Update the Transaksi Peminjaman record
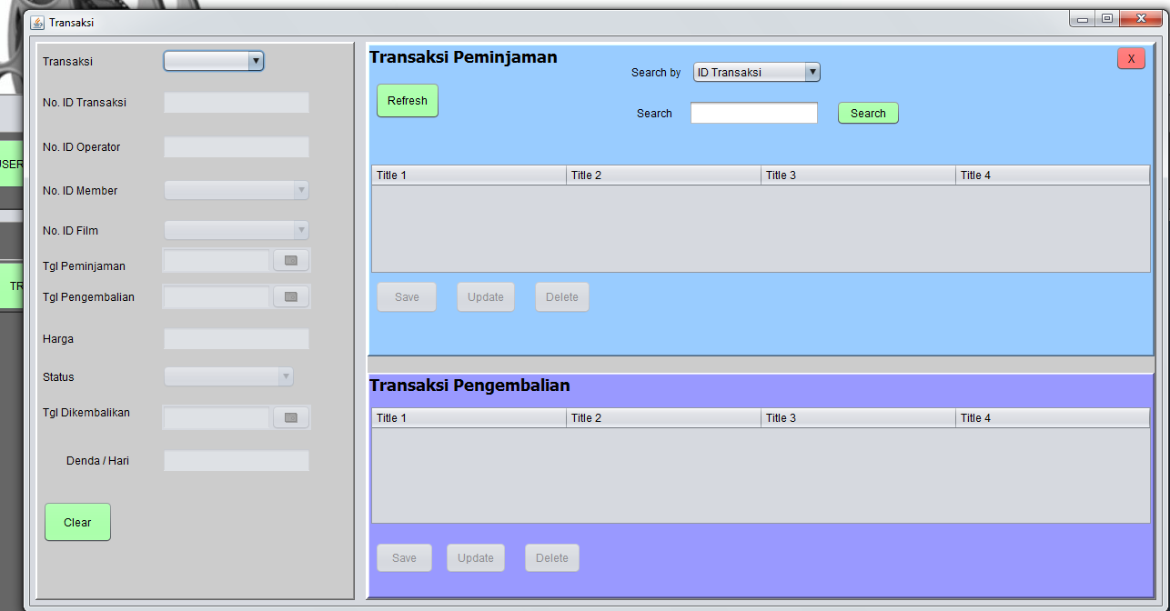The height and width of the screenshot is (611, 1170). [485, 296]
